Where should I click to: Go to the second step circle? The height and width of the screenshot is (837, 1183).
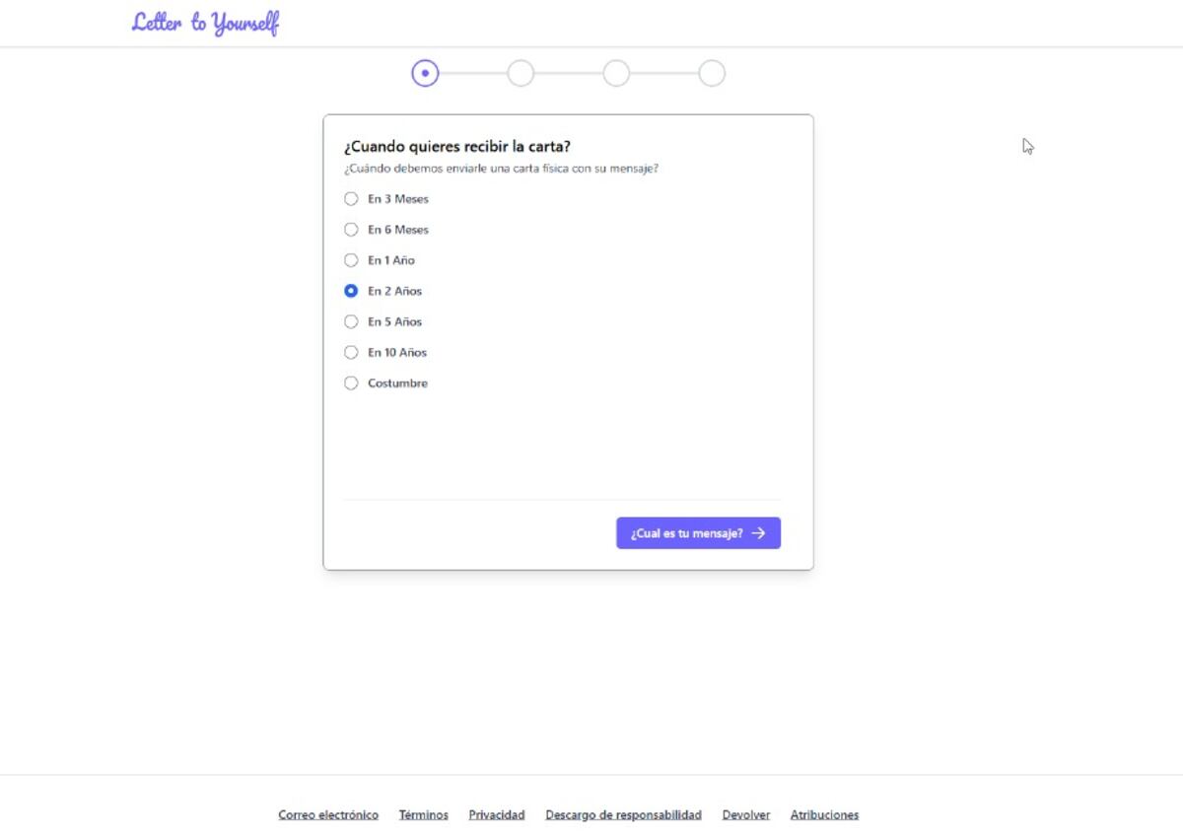point(521,73)
